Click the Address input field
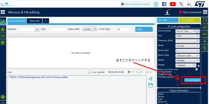This screenshot has height=104, width=209. (27, 29)
